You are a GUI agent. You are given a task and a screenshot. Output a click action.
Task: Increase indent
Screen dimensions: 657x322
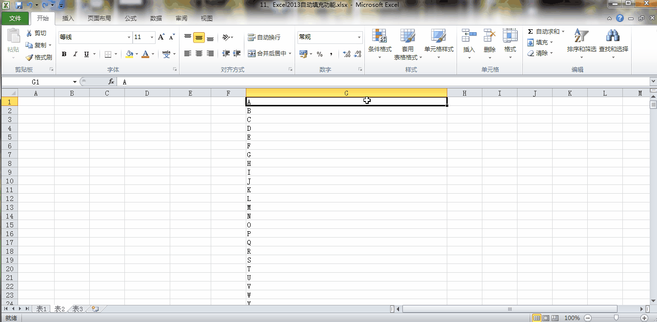click(237, 54)
